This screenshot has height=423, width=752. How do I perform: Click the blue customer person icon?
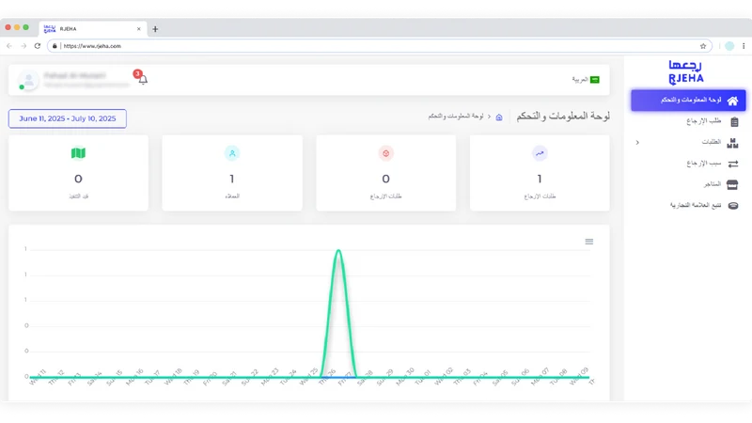click(x=232, y=153)
